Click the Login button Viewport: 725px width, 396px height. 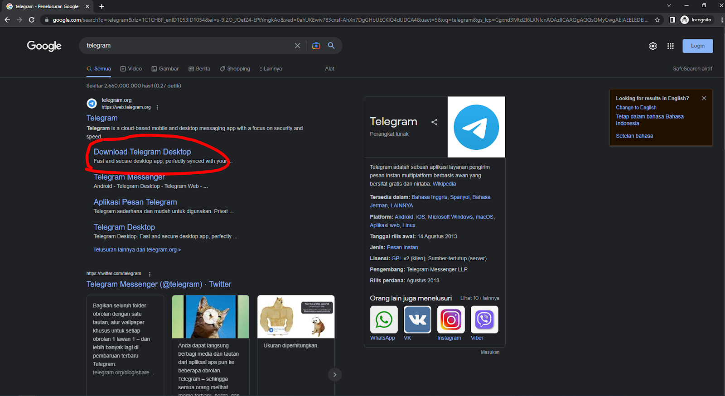[x=697, y=46]
